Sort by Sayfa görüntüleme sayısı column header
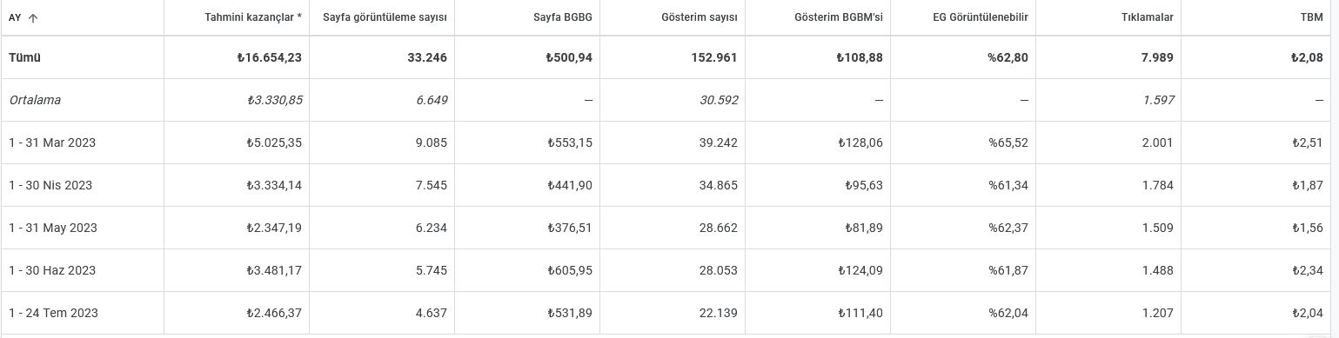The height and width of the screenshot is (338, 1339). pos(385,17)
